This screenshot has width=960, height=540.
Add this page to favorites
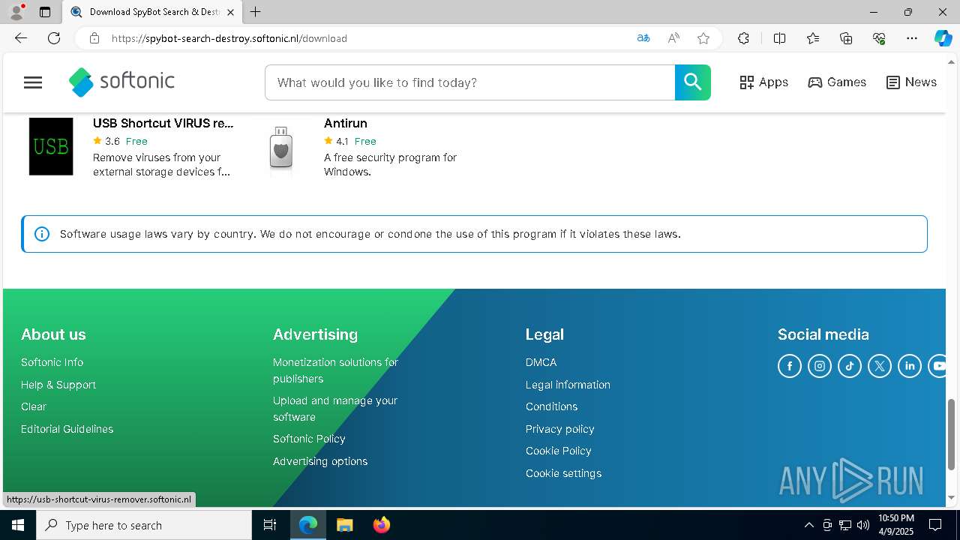click(x=703, y=38)
